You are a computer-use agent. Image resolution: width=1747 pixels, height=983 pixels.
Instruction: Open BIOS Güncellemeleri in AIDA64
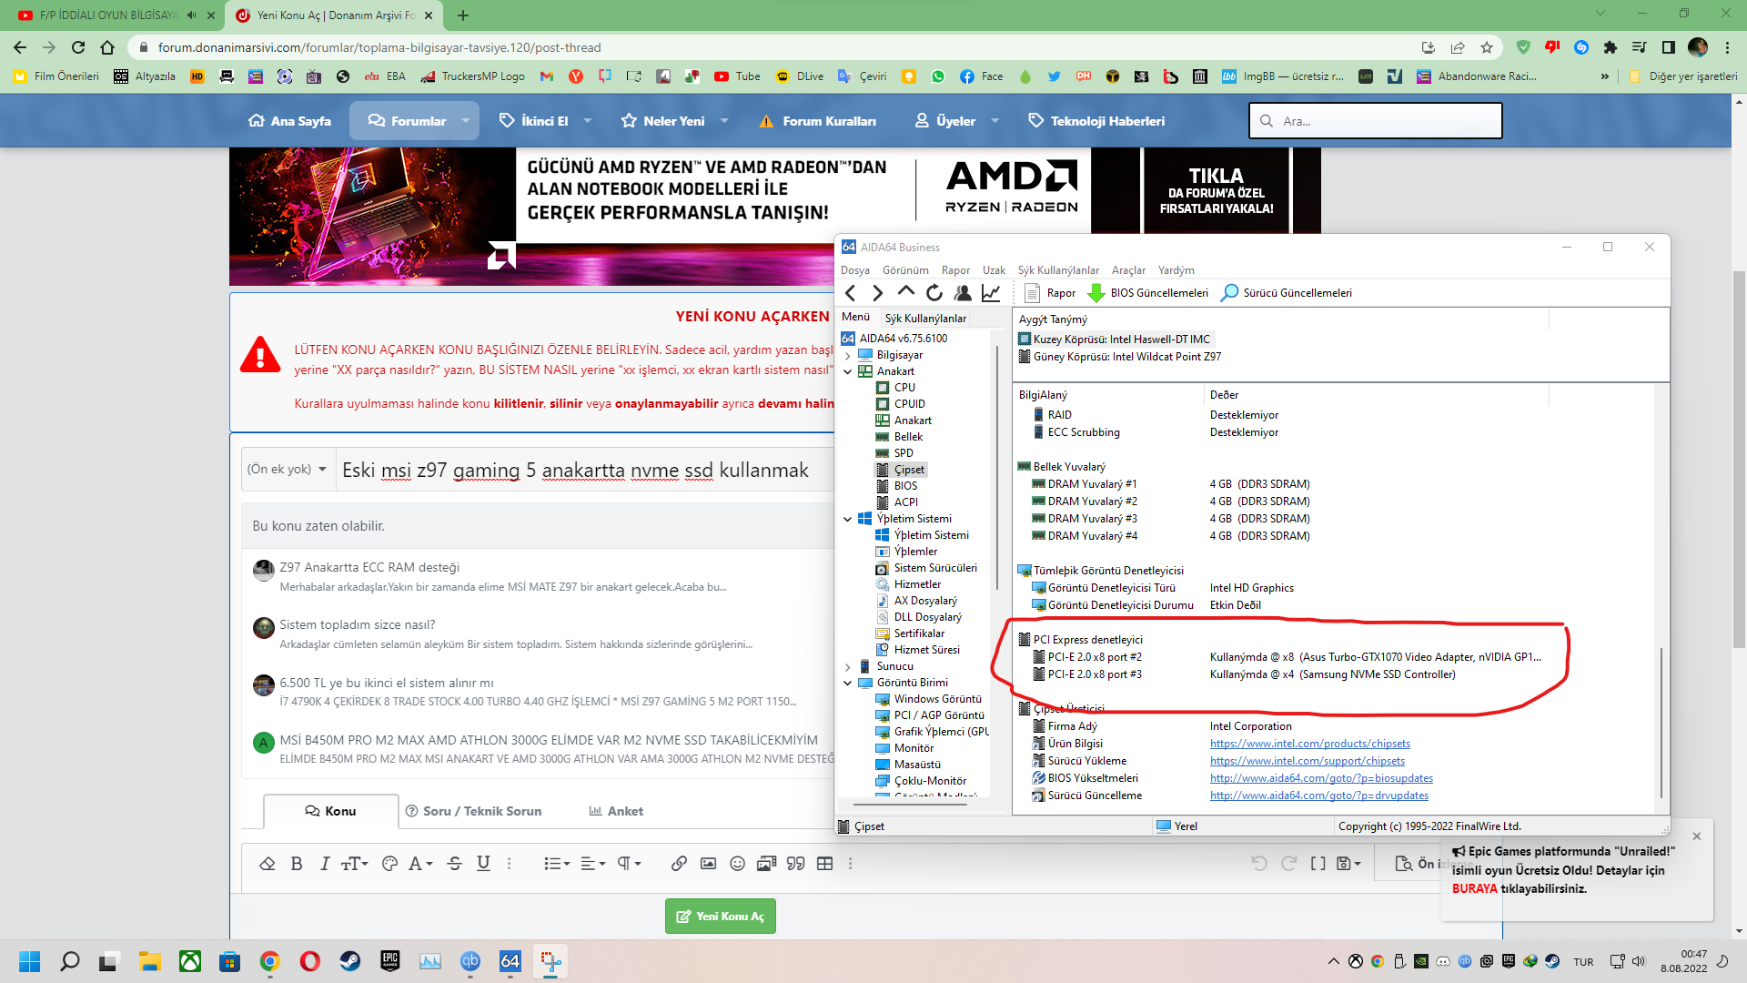(x=1148, y=293)
